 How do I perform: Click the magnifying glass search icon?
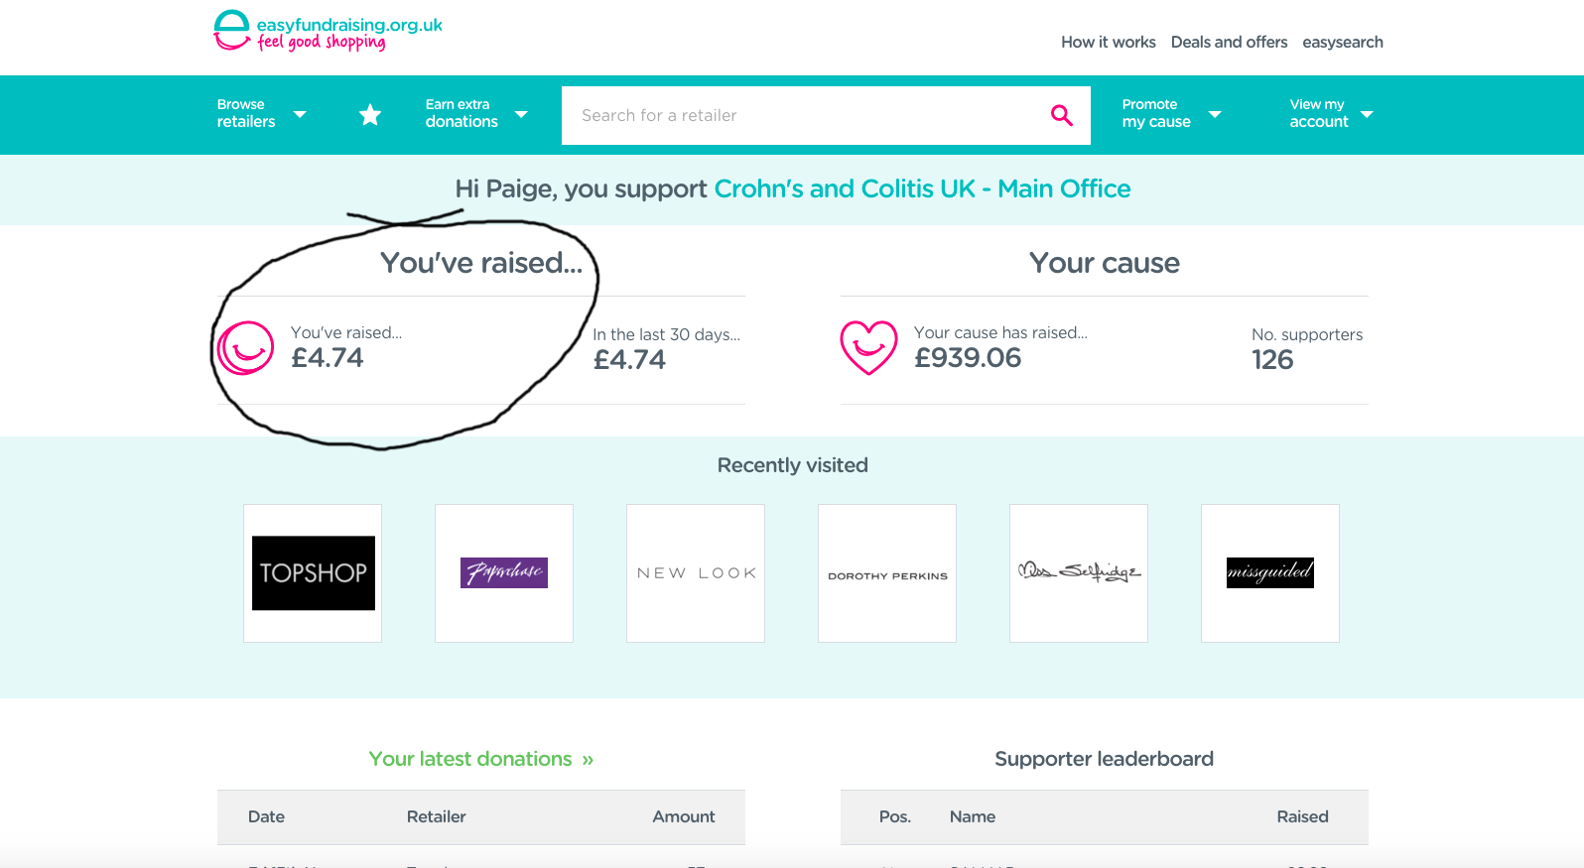(1061, 115)
